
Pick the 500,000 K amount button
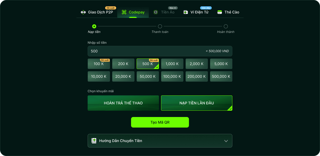click(221, 76)
